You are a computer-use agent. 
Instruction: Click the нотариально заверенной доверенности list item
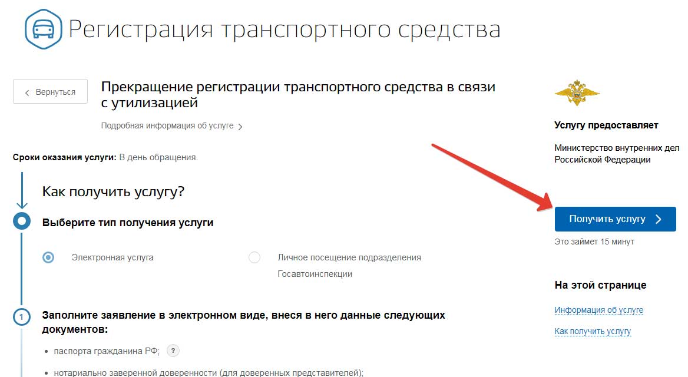pyautogui.click(x=209, y=373)
